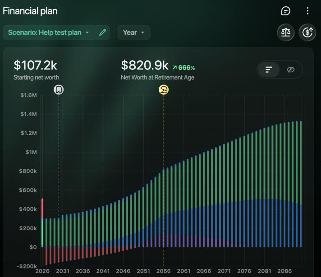Click the 2056 x-axis year label
The width and height of the screenshot is (321, 277).
pos(163,271)
